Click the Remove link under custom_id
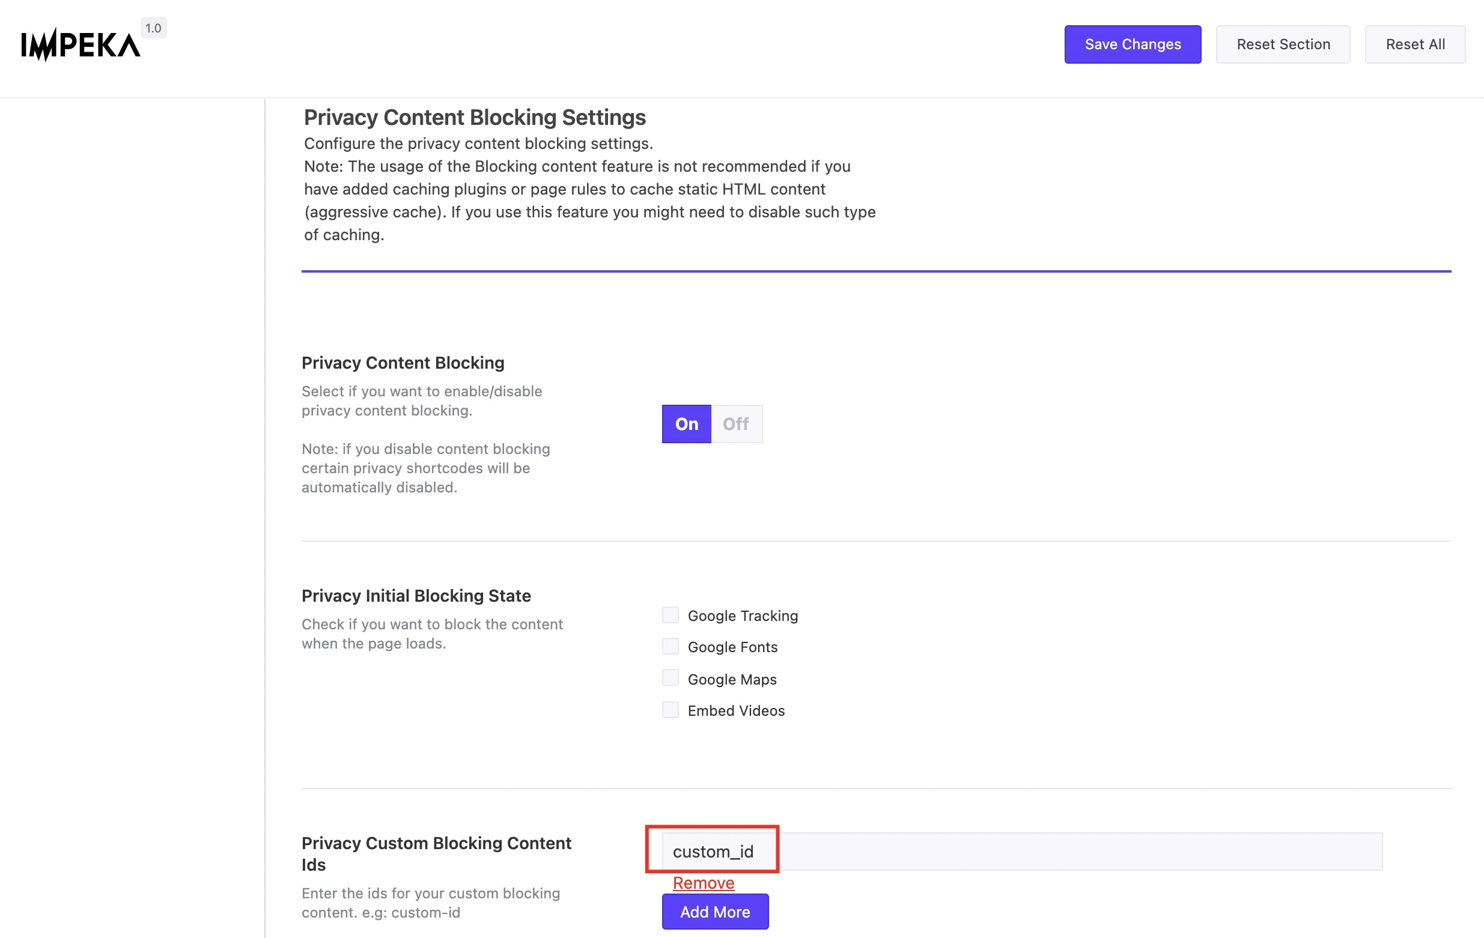This screenshot has width=1484, height=938. pos(702,883)
